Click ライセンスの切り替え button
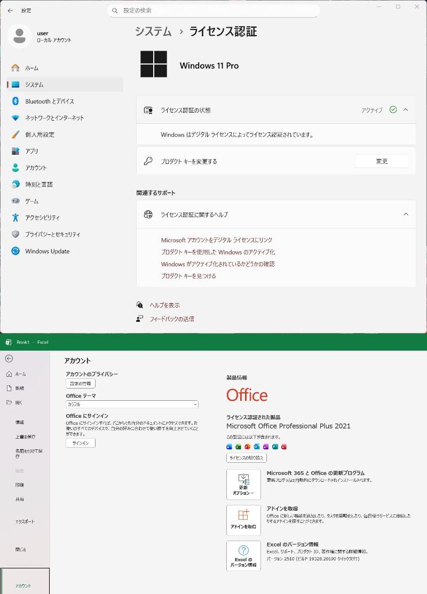This screenshot has height=594, width=427. 246,457
